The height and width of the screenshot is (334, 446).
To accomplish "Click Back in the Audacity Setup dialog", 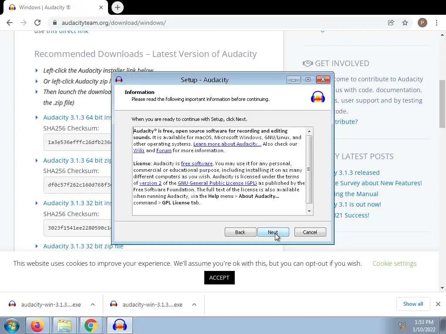I will click(x=240, y=232).
